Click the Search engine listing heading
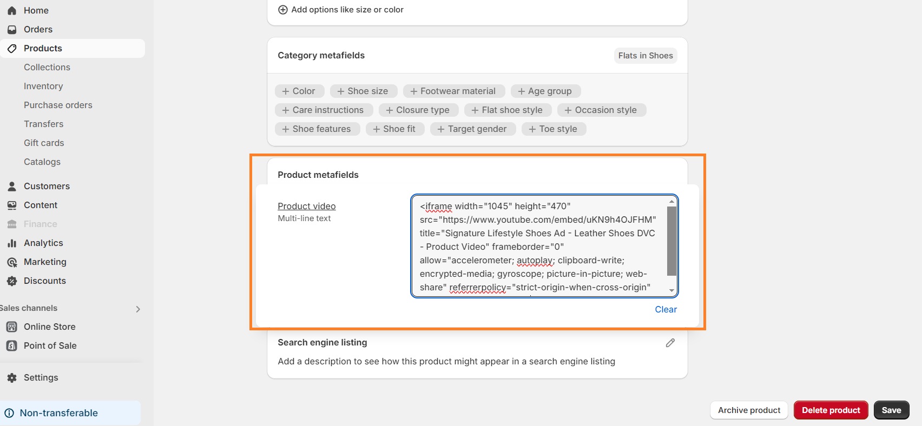922x426 pixels. [x=322, y=342]
